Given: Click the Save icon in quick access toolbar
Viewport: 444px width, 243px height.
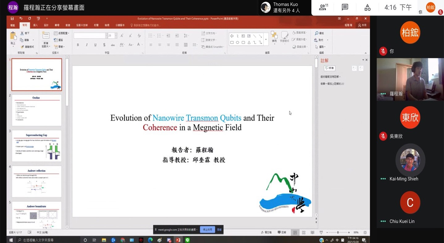Looking at the screenshot, I should click(x=12, y=19).
